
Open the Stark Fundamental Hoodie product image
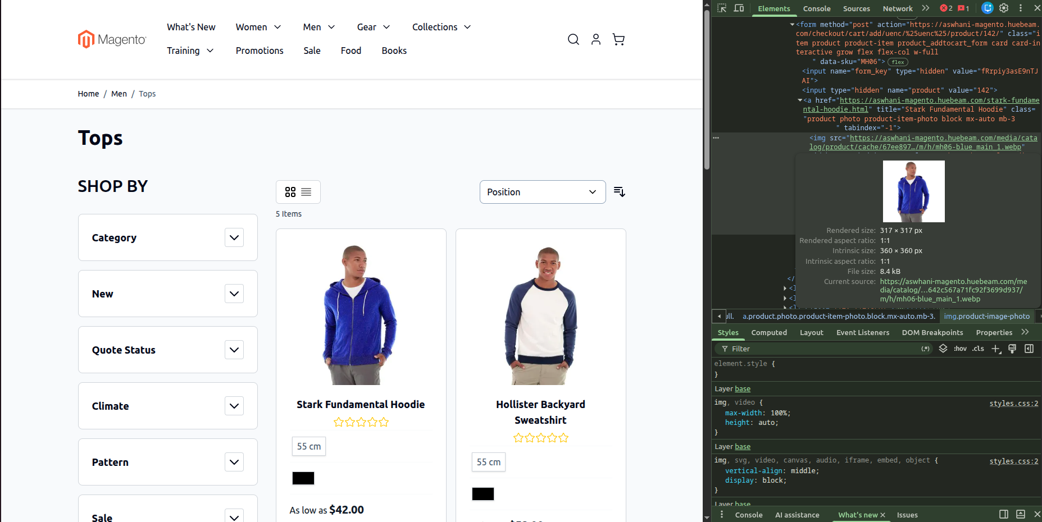361,314
